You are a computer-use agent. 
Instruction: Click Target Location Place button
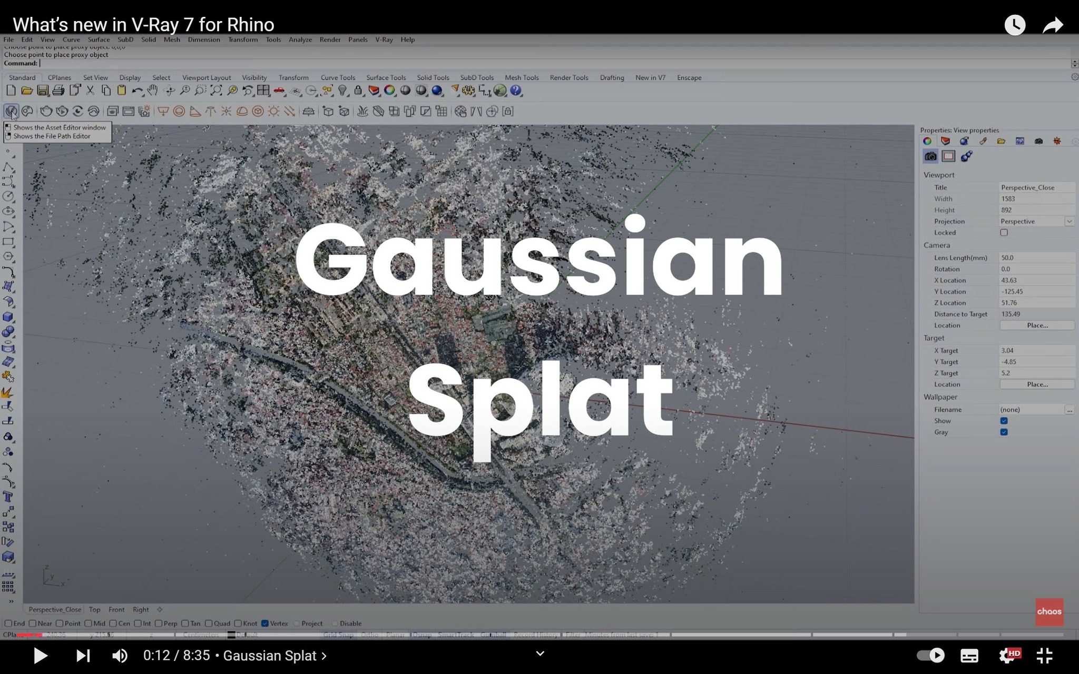click(1037, 384)
